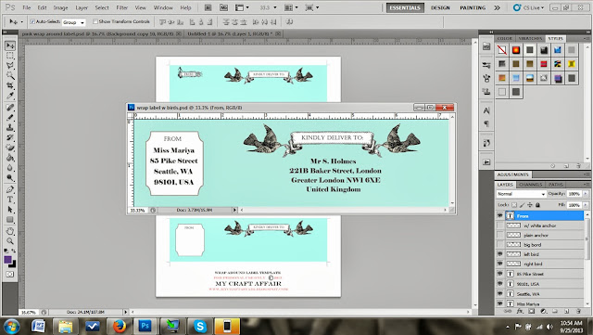
Task: Select the Hand tool
Action: click(10, 231)
